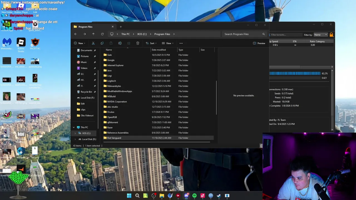Open Obs Videouri in sidebar
The image size is (356, 200).
coord(87,116)
